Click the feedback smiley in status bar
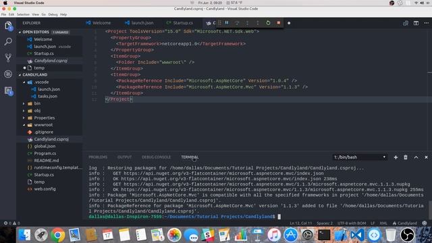Screen dimensions: 432x243 (x=425, y=223)
